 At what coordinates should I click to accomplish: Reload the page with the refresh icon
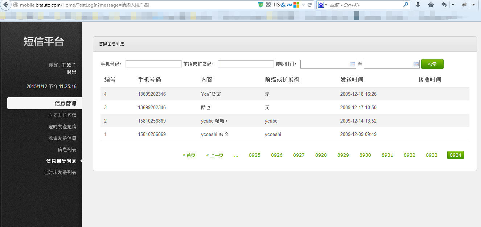tap(310, 5)
